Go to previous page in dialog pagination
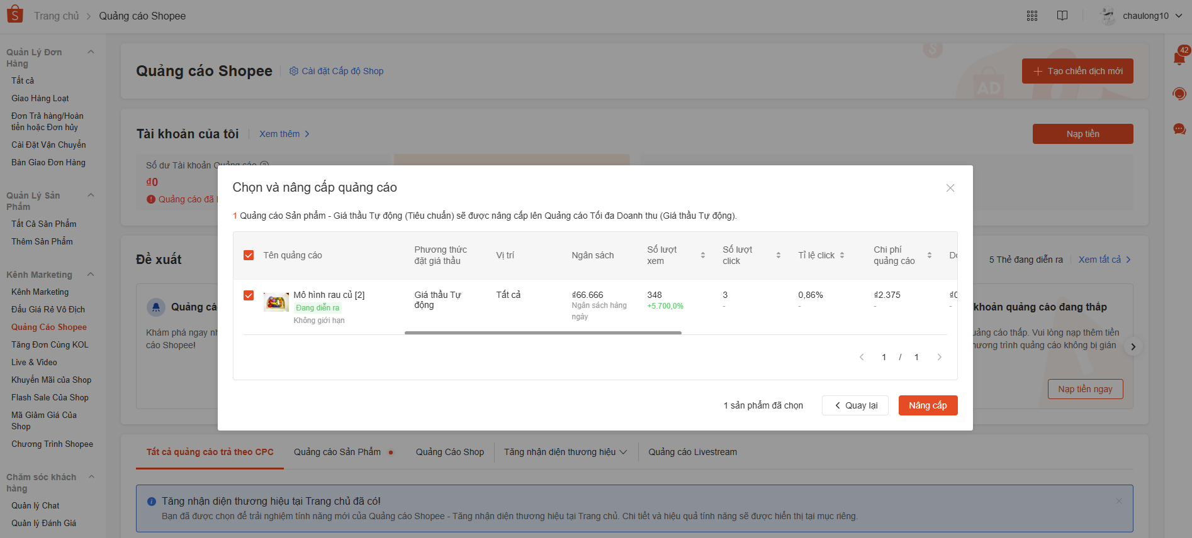This screenshot has height=538, width=1192. 862,357
